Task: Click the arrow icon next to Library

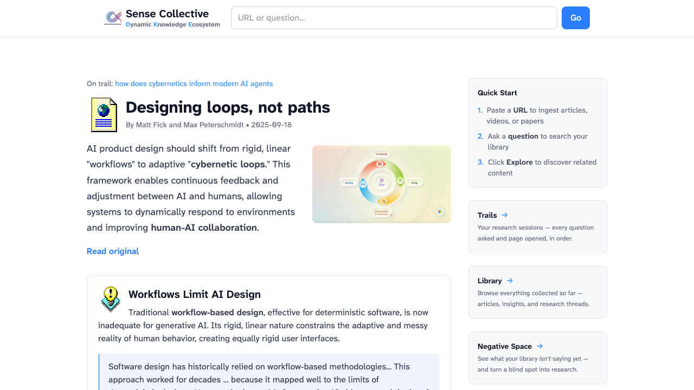Action: [510, 281]
